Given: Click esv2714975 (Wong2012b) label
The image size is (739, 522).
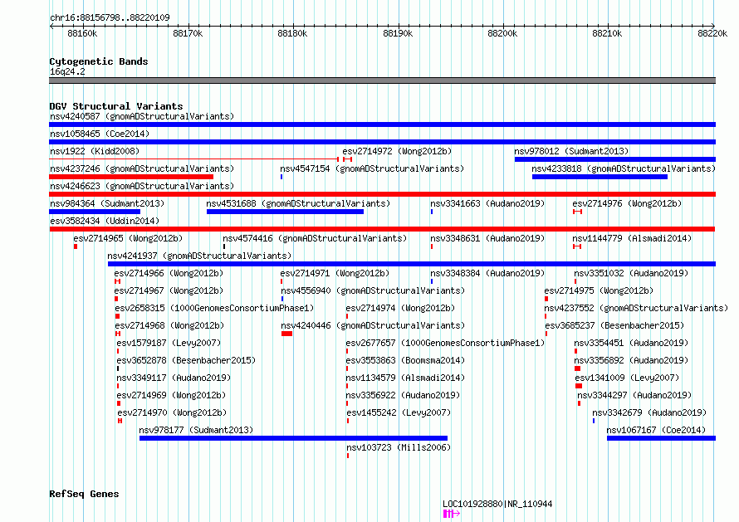Looking at the screenshot, I should [x=599, y=290].
